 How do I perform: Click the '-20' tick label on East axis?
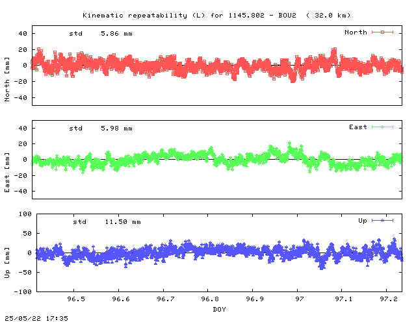click(x=21, y=176)
